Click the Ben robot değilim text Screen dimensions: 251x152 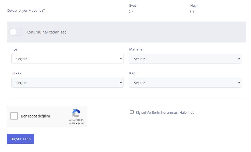35,116
